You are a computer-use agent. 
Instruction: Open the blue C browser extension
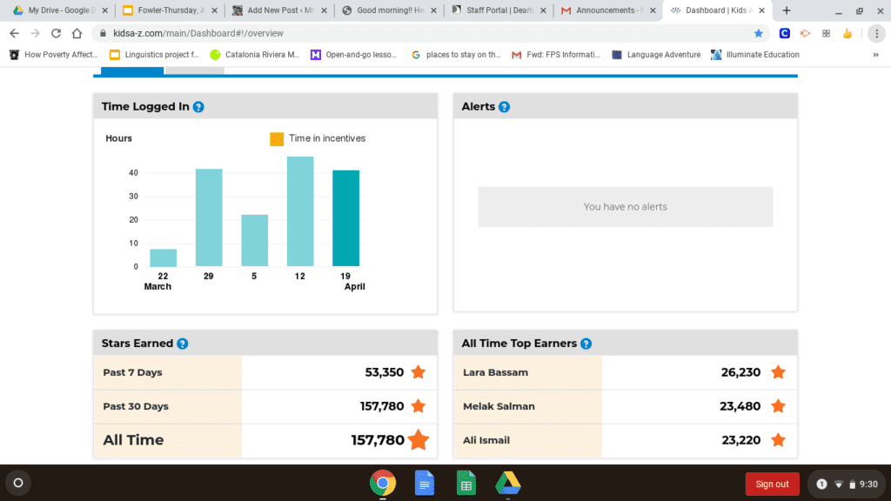784,34
